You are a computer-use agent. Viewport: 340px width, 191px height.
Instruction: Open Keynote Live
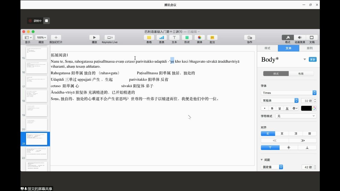[110, 38]
